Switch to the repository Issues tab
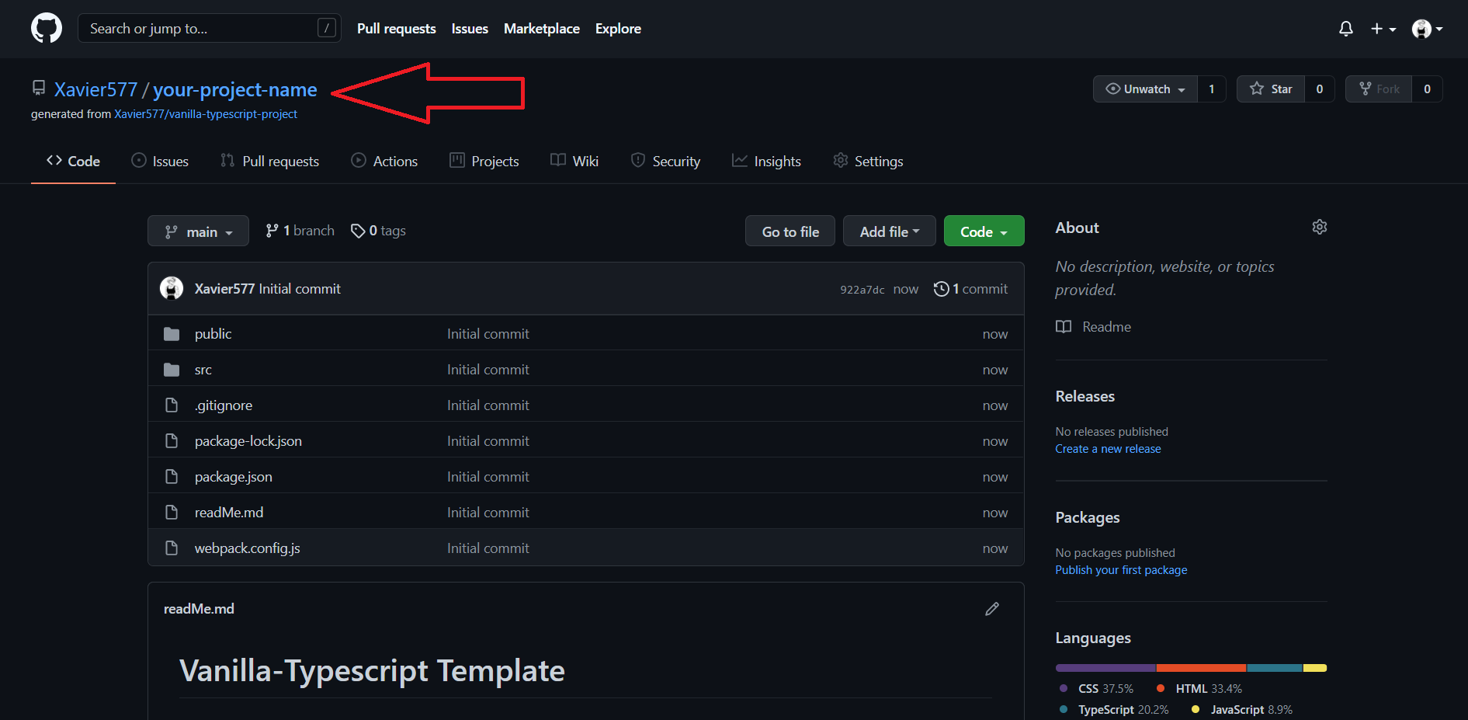The height and width of the screenshot is (720, 1468). coord(160,161)
